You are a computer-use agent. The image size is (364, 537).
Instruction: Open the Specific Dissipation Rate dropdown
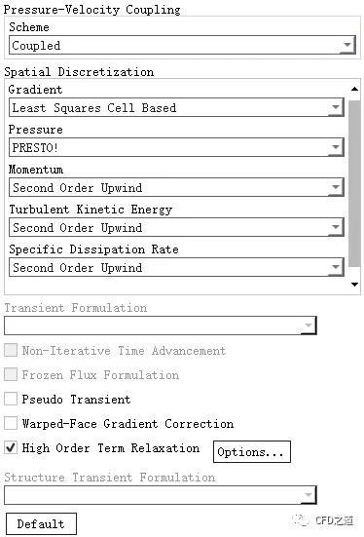click(176, 267)
